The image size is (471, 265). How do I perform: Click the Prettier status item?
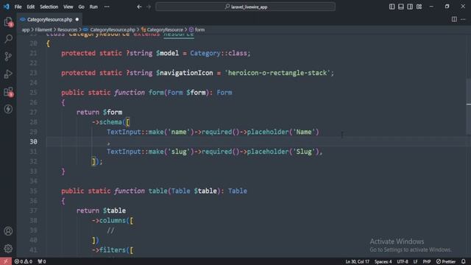[x=446, y=261]
